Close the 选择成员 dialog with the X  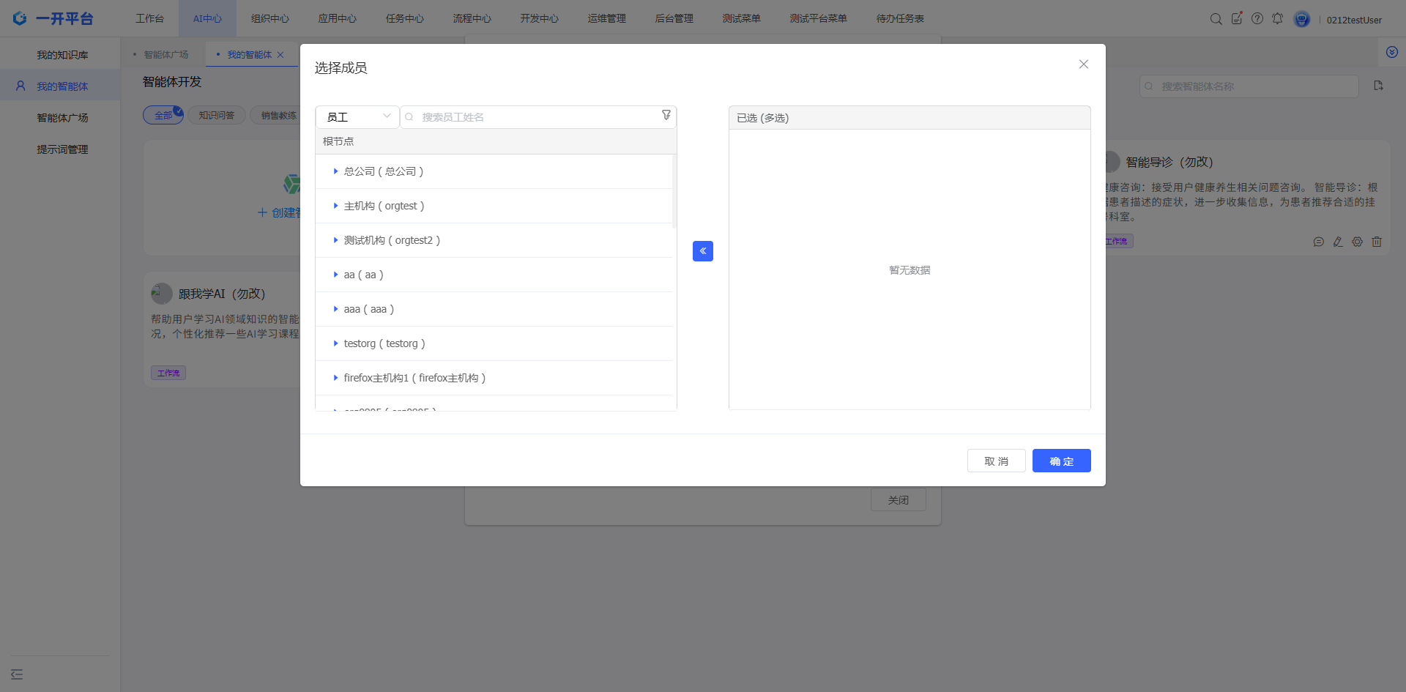click(1083, 64)
